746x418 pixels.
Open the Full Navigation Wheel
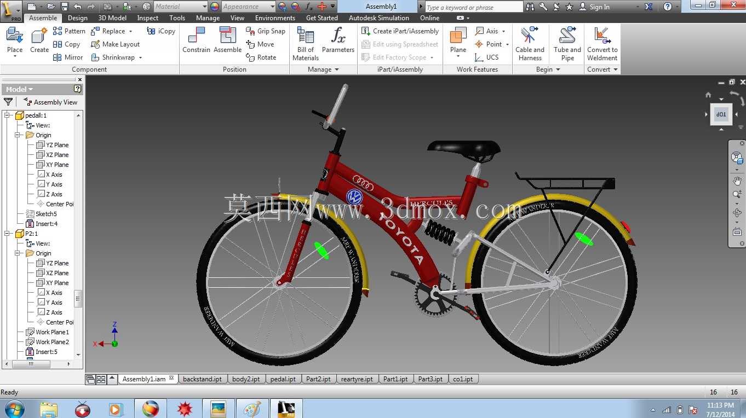click(737, 158)
